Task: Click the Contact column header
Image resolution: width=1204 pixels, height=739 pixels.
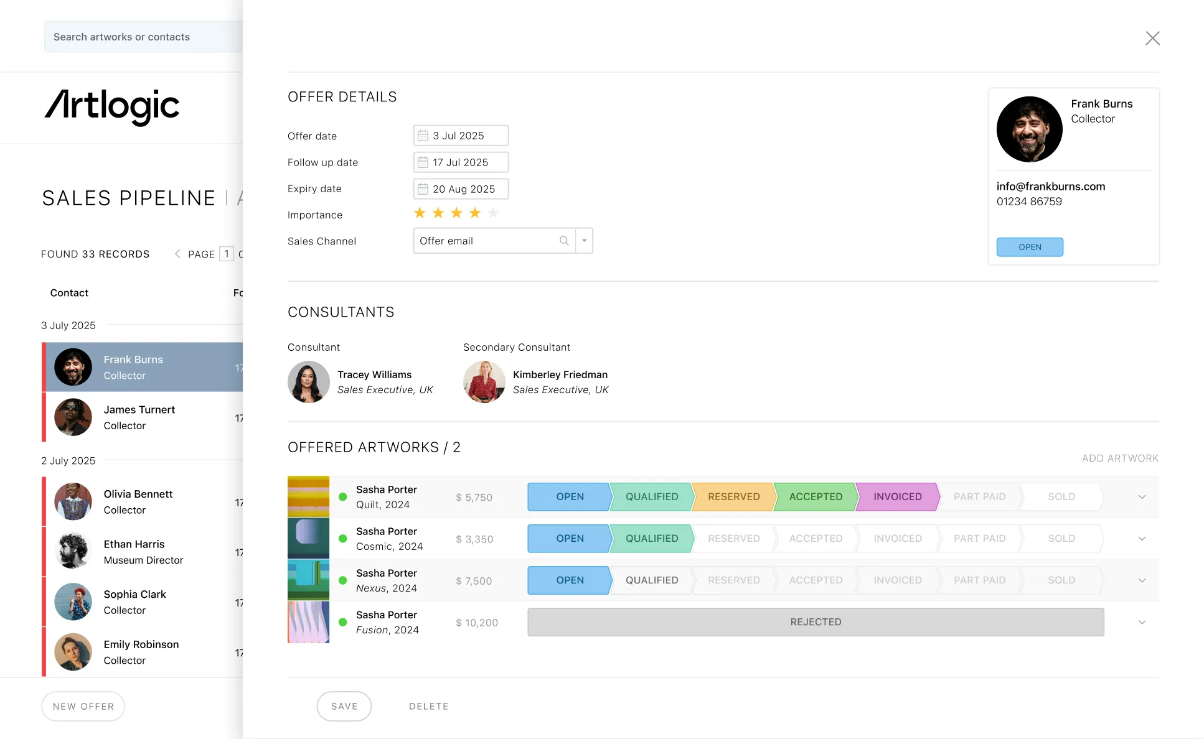Action: 69,293
